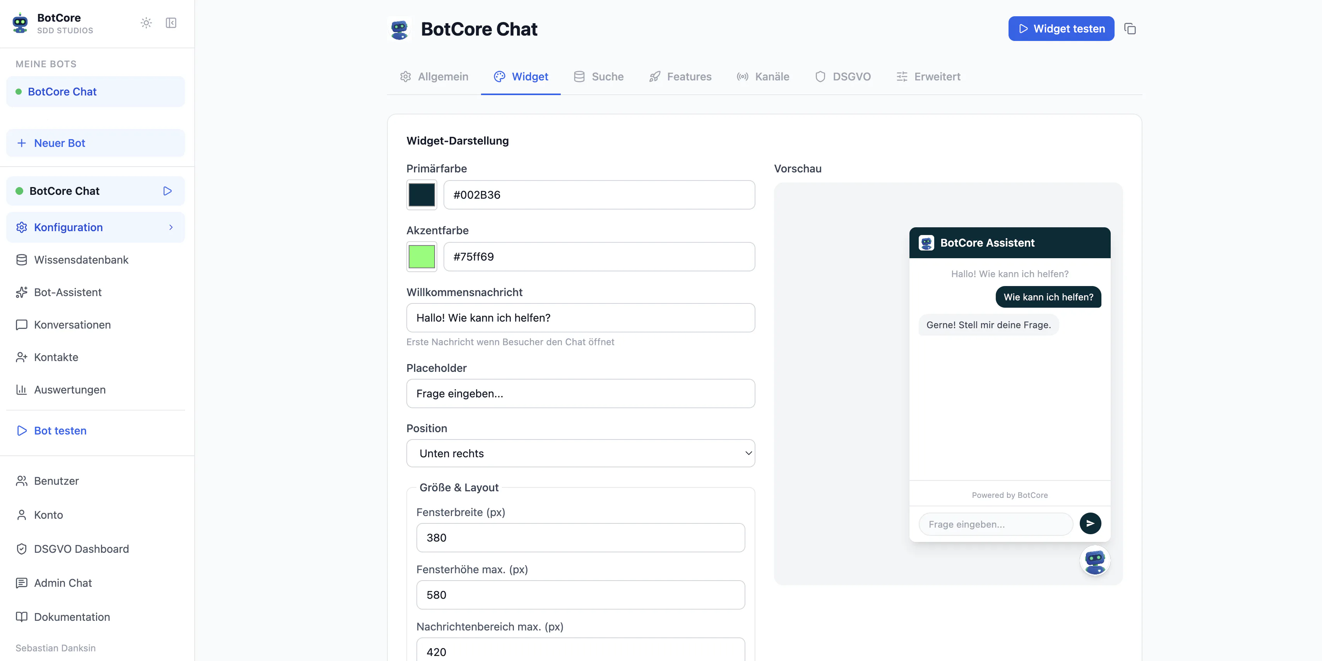Switch to the Kanäle tab
The width and height of the screenshot is (1322, 661).
[763, 77]
